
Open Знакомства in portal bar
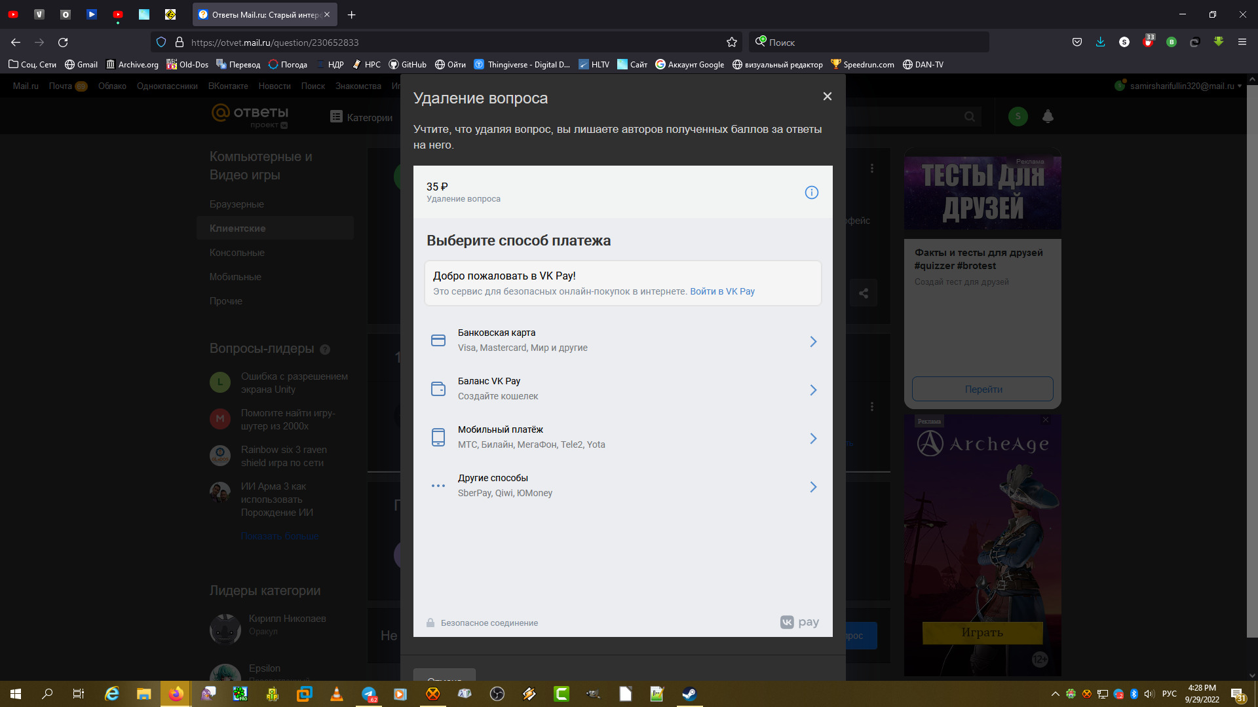[358, 86]
